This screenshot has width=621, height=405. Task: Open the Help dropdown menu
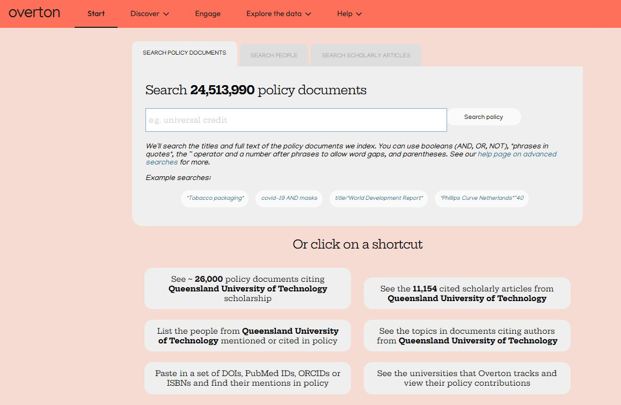pyautogui.click(x=349, y=13)
